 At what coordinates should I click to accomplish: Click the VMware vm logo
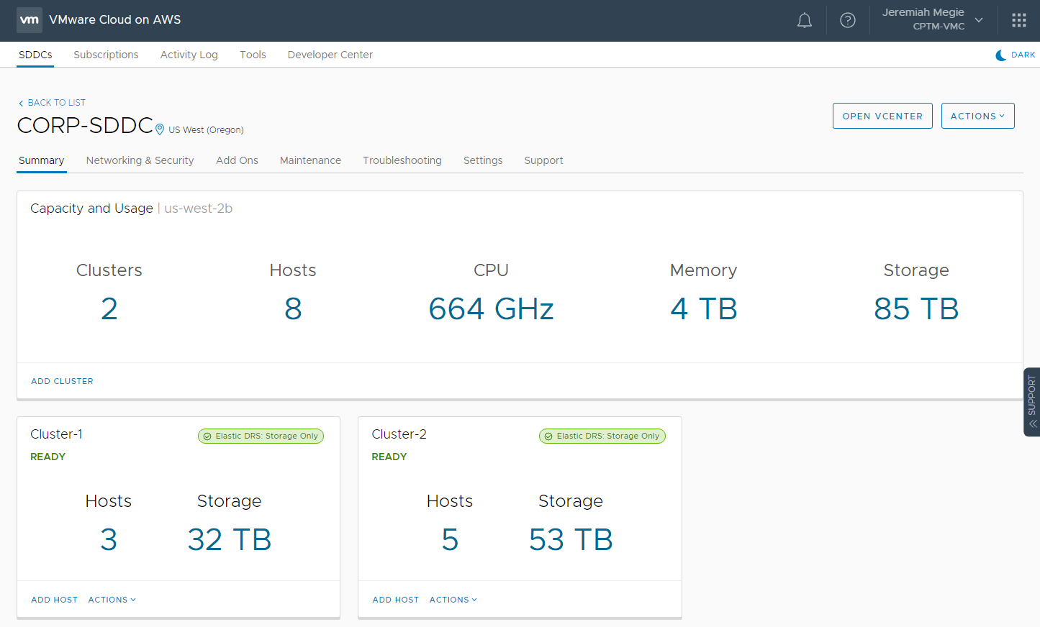pos(30,20)
